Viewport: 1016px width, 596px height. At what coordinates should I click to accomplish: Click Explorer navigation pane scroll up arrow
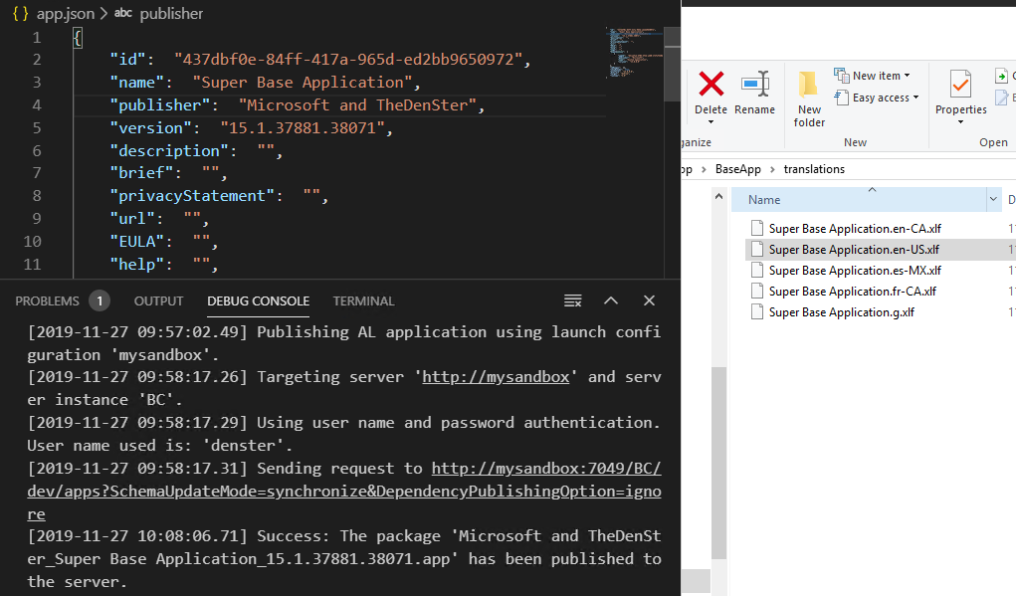718,196
